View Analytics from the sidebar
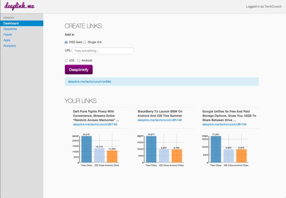 (9, 46)
